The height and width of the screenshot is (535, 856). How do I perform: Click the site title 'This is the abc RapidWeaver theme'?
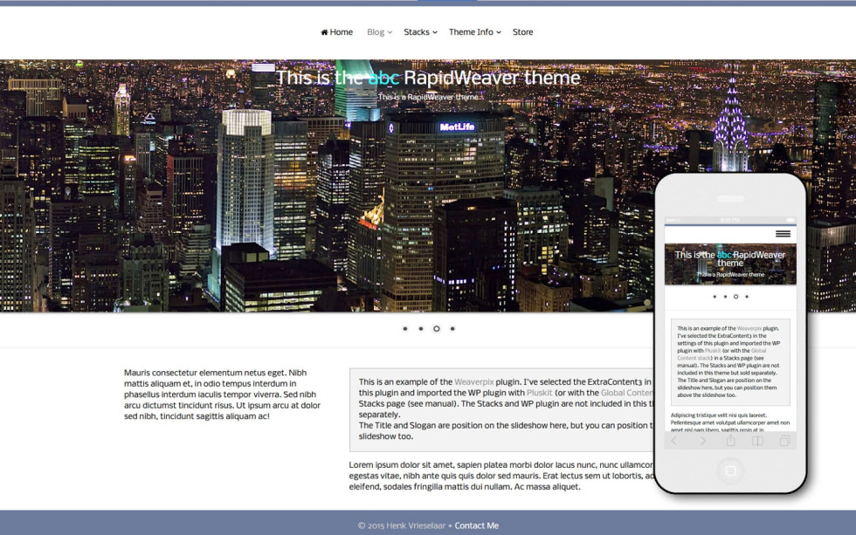(x=428, y=78)
